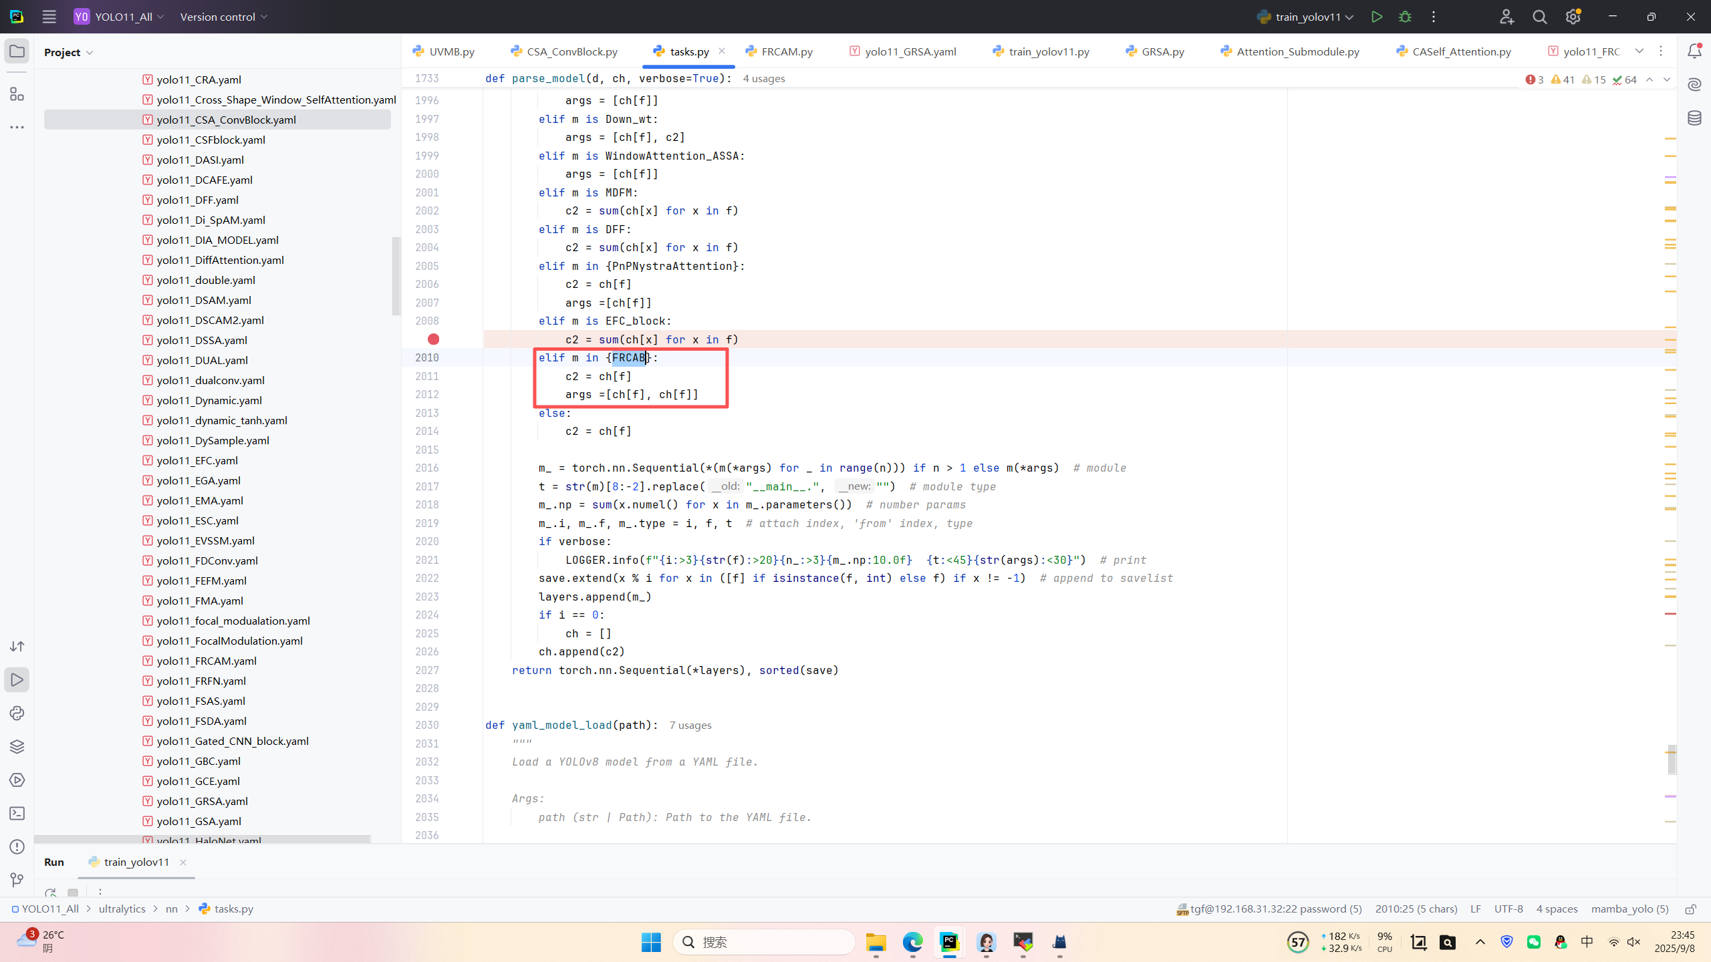Open the IDE notifications bell
This screenshot has height=962, width=1711.
(x=1694, y=51)
